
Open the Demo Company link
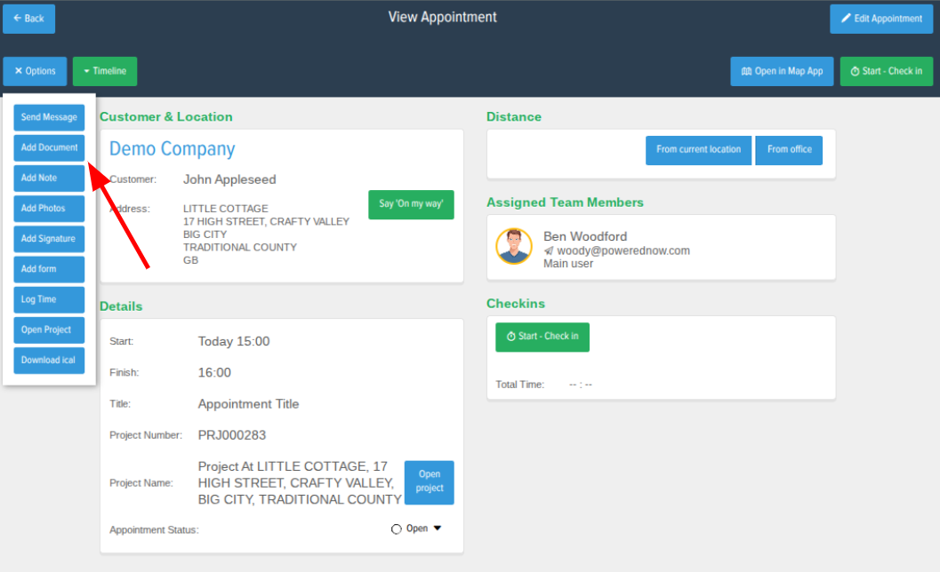pos(173,149)
